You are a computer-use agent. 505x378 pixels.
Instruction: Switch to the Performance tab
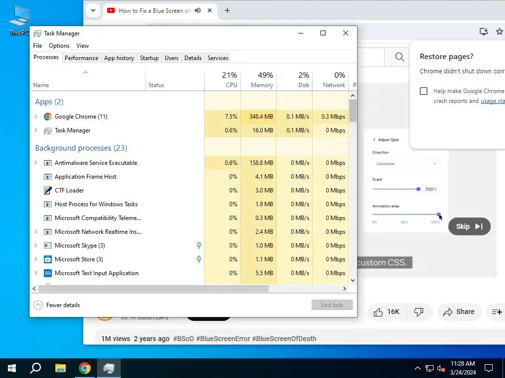(81, 58)
